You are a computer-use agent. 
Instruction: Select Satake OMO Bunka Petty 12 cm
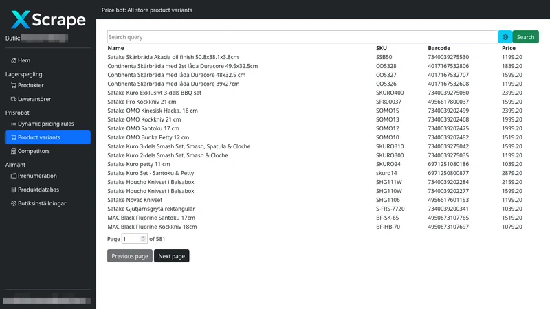[x=322, y=137]
